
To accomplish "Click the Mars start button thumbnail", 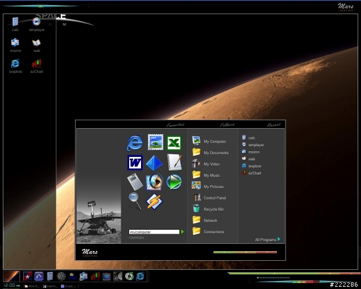I will point(11,277).
